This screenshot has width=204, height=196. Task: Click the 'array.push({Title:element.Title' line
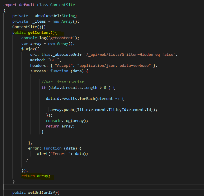pos(104,110)
